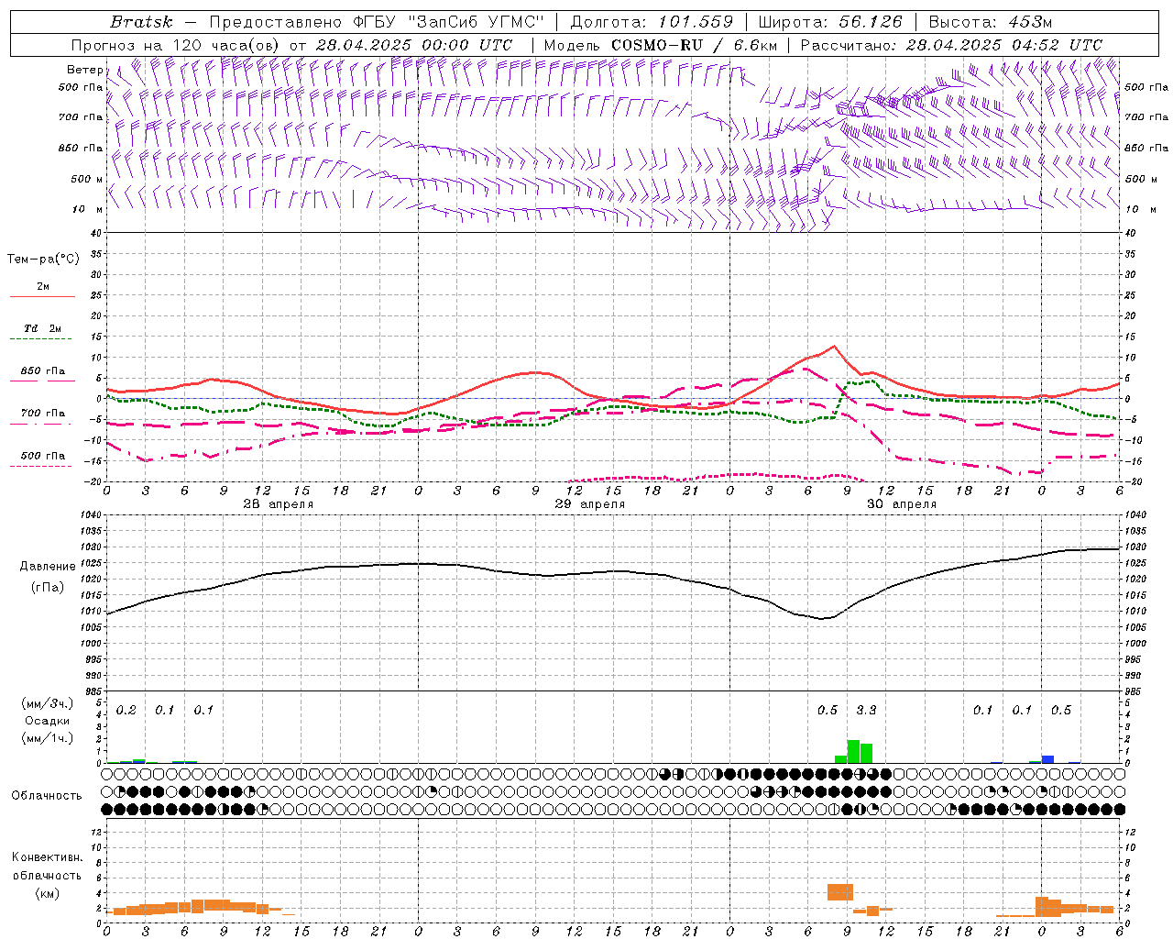The width and height of the screenshot is (1173, 939).
Task: Click the '29 апреля' date label
Action: coord(589,504)
